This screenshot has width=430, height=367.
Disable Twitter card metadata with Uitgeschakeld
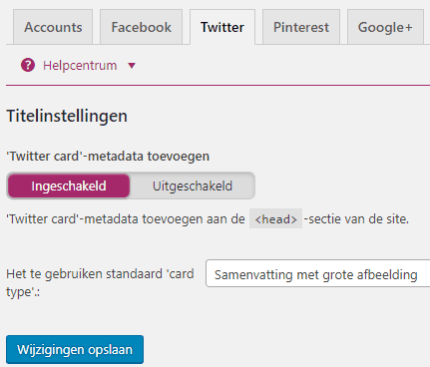point(193,185)
